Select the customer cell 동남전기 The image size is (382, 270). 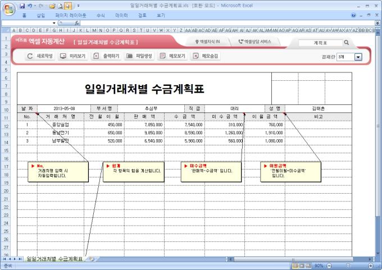coord(61,133)
